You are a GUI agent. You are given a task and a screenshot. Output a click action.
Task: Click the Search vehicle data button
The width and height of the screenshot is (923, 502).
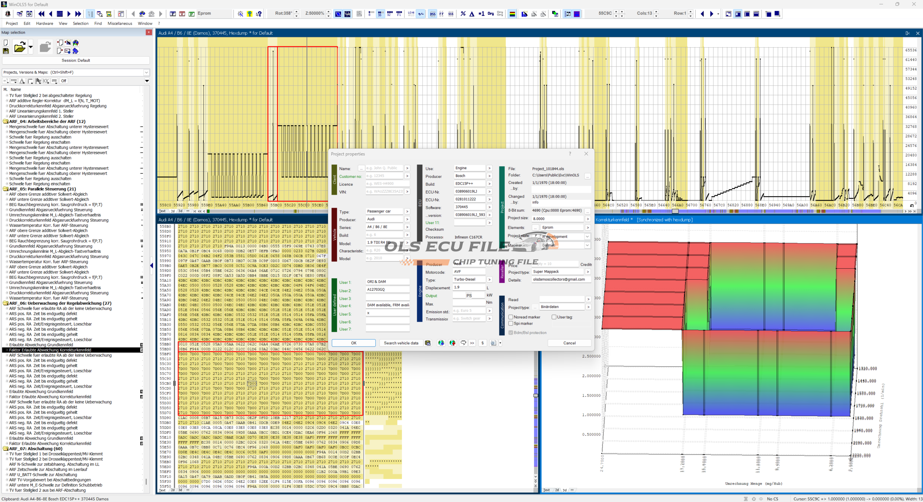pyautogui.click(x=401, y=343)
